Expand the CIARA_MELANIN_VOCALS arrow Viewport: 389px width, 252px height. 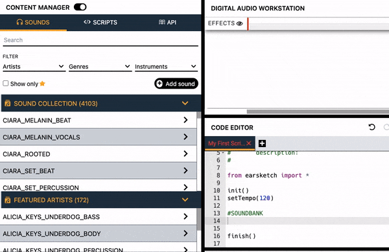coord(185,137)
